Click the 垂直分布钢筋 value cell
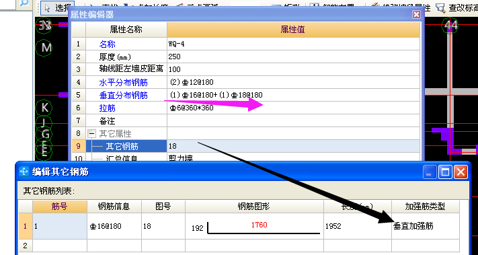The image size is (478, 255). click(x=293, y=95)
